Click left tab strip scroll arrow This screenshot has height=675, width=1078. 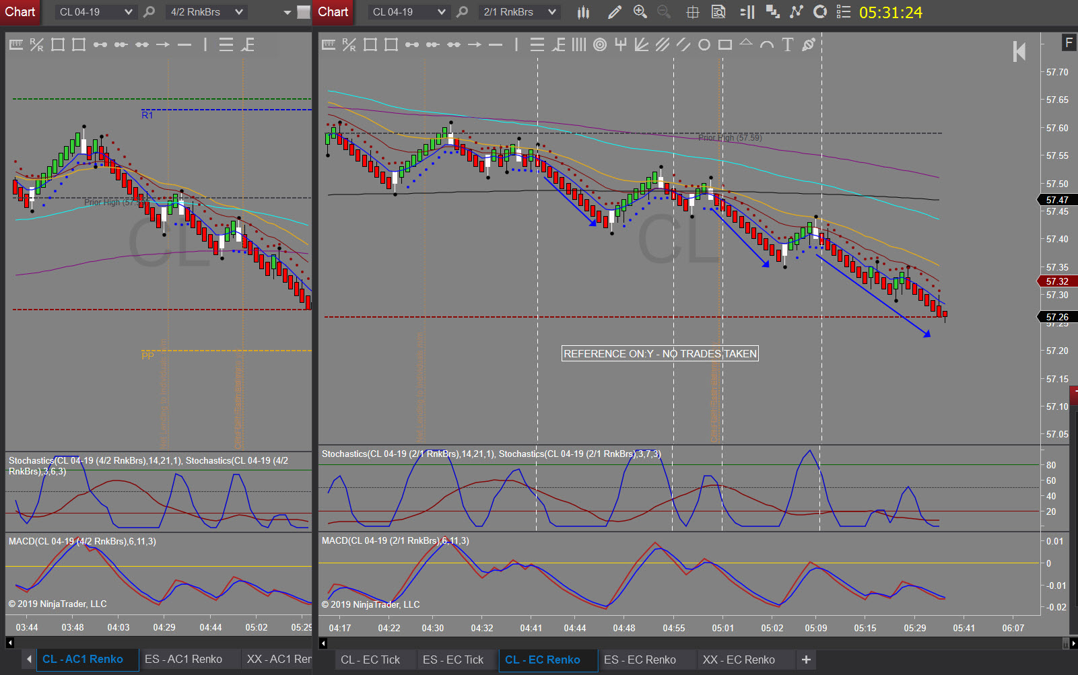[x=28, y=660]
